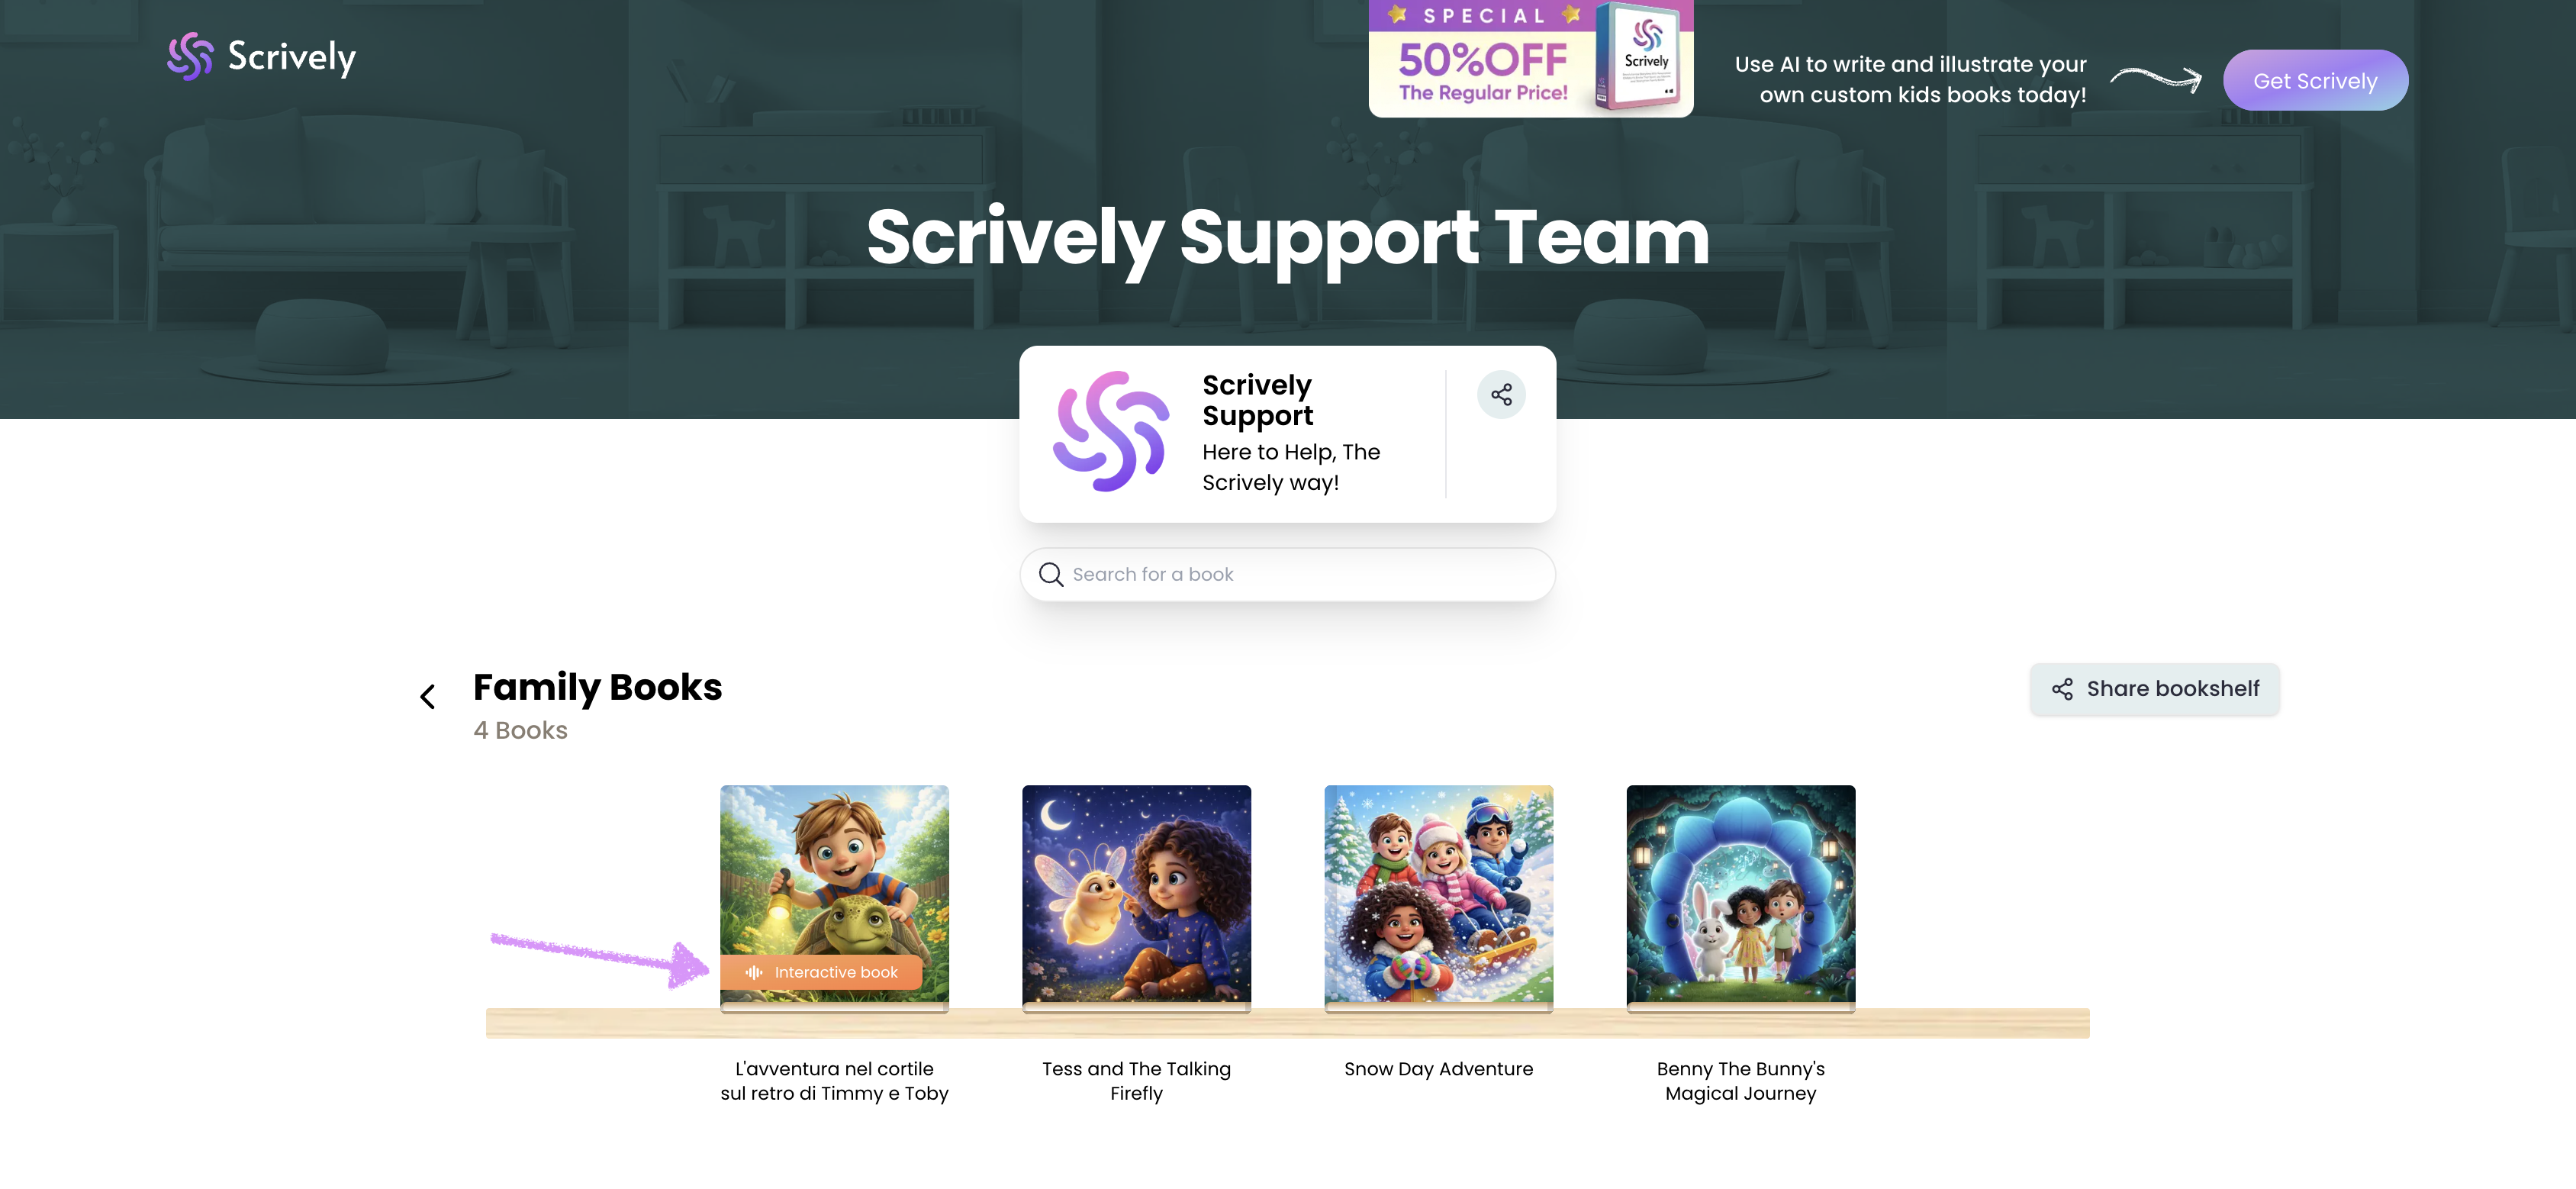Click the share icon on Share bookshelf
The width and height of the screenshot is (2576, 1189).
(x=2062, y=689)
